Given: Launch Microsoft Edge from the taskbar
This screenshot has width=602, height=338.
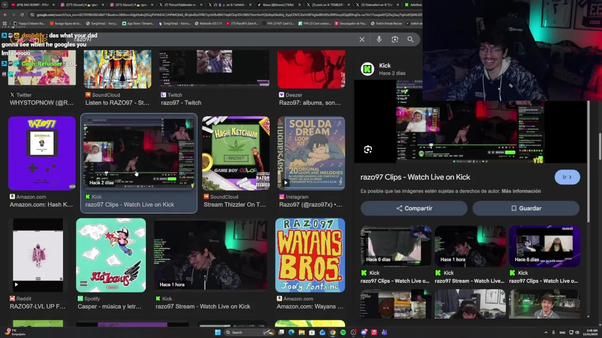Looking at the screenshot, I should (x=291, y=332).
